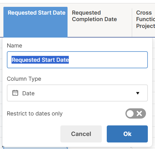Enable the Restrict to dates only switch
The width and height of the screenshot is (155, 149).
136,114
